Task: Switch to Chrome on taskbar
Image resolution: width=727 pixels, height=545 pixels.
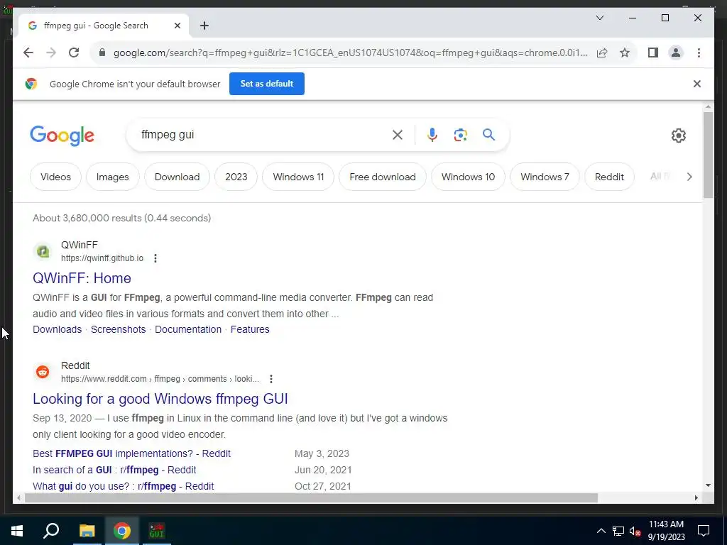Action: 122,531
